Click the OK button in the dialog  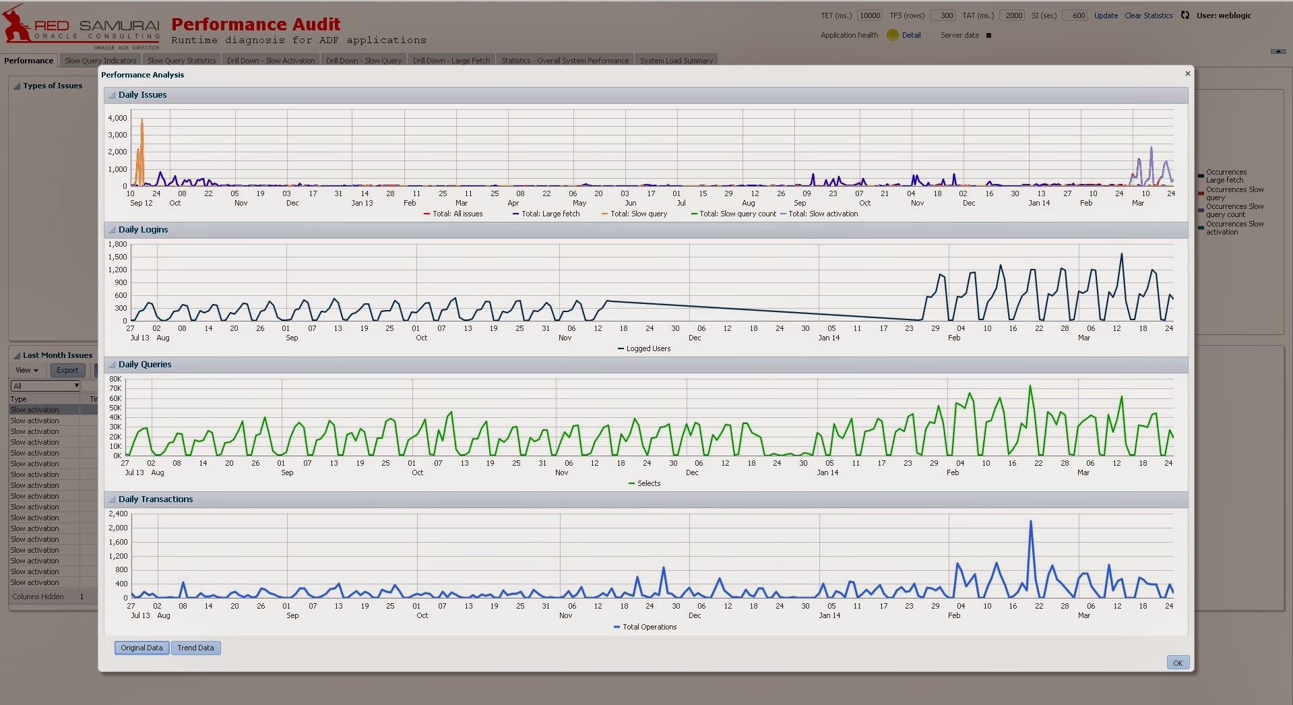(1178, 663)
